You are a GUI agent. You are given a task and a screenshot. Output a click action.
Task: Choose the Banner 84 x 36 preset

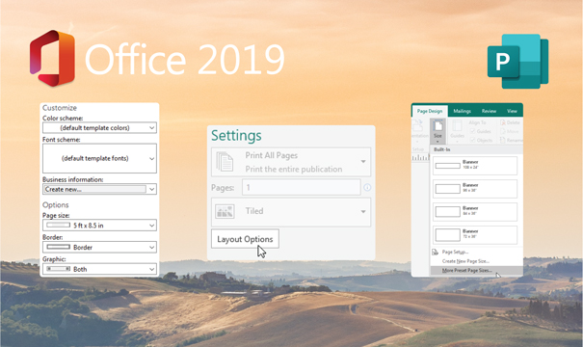(475, 212)
